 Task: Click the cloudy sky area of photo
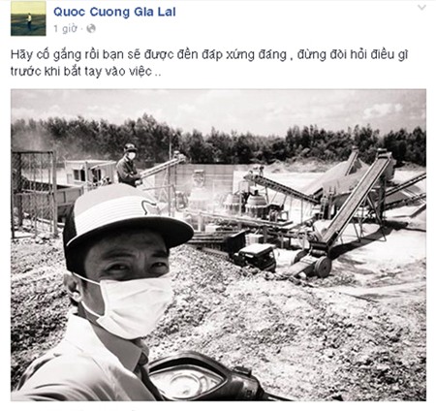218,109
